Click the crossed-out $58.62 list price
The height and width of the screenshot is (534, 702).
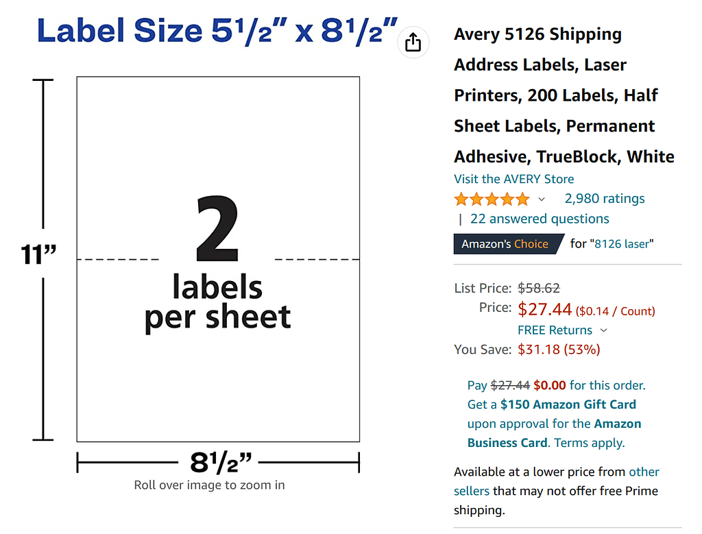tap(538, 289)
